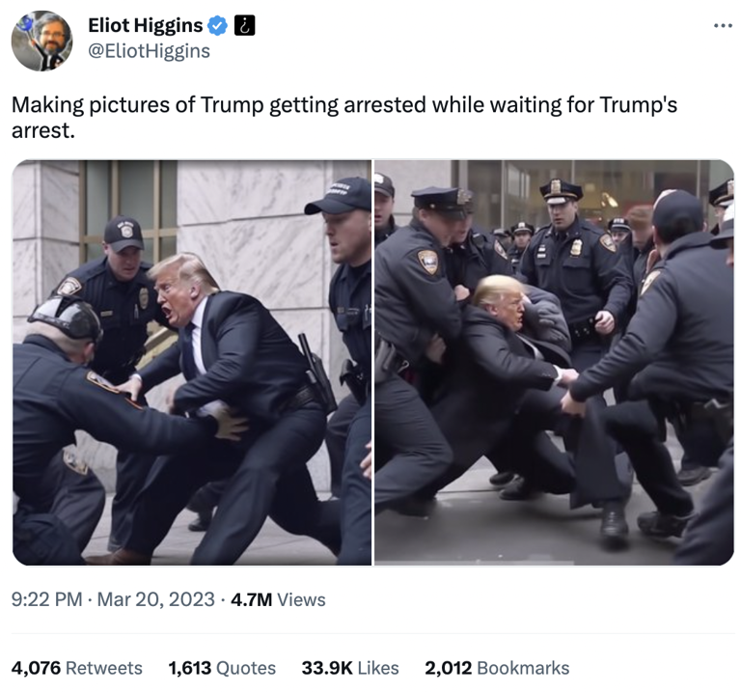Open the right Trump arrest image
Screen dimensions: 741x692
(555, 363)
